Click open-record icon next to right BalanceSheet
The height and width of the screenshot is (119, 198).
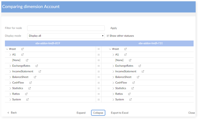(x=138, y=77)
